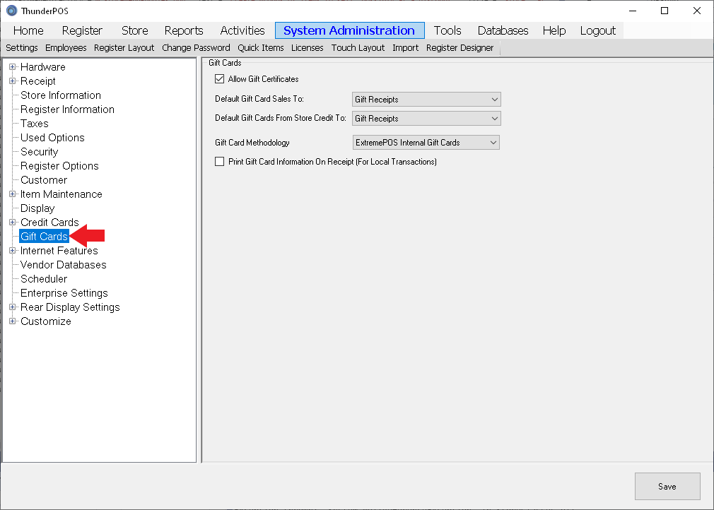Open the Databases menu
714x510 pixels.
[x=503, y=30]
